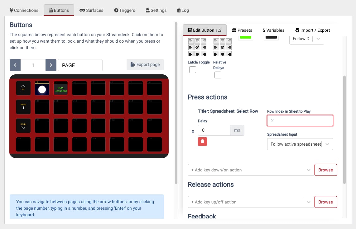
Task: Pick the black color swatch
Action: (271, 37)
